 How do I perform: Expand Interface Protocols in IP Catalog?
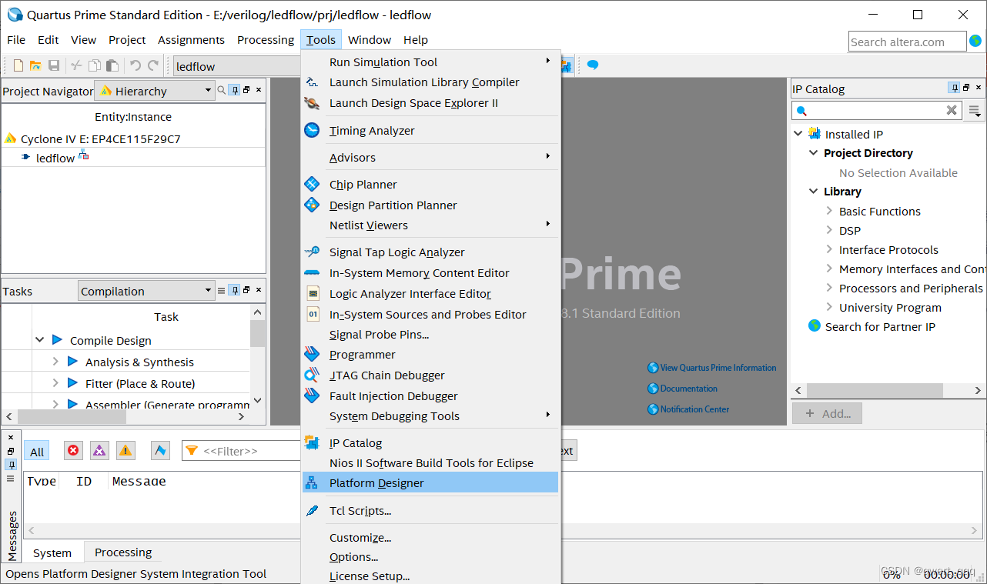coord(829,249)
